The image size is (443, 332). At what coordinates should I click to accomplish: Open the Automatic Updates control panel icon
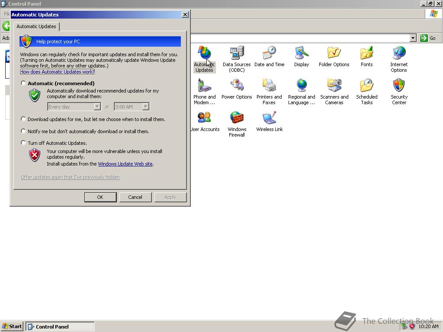pyautogui.click(x=205, y=59)
